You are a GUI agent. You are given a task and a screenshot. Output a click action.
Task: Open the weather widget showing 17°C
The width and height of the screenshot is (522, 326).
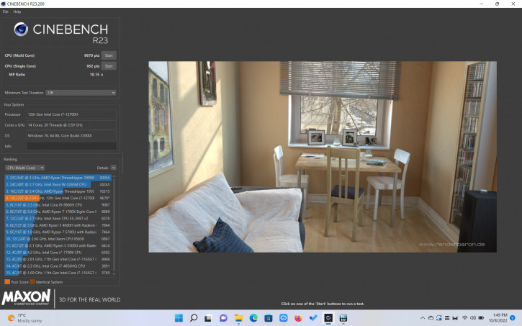pyautogui.click(x=25, y=318)
